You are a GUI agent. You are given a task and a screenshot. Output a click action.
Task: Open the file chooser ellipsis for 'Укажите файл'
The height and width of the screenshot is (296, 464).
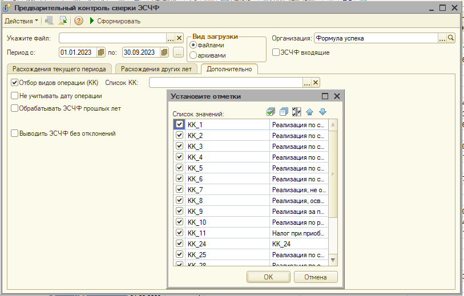[x=170, y=38]
